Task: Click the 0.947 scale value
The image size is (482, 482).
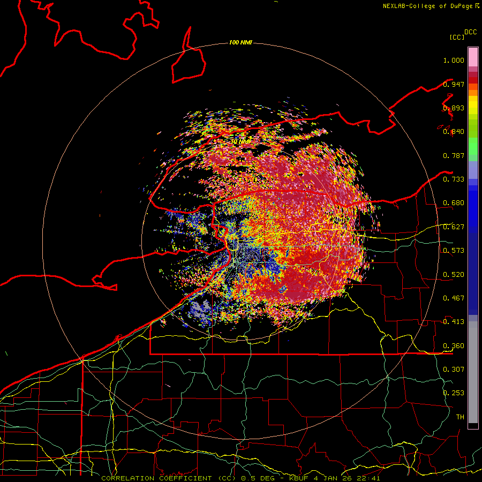Action: [x=454, y=84]
